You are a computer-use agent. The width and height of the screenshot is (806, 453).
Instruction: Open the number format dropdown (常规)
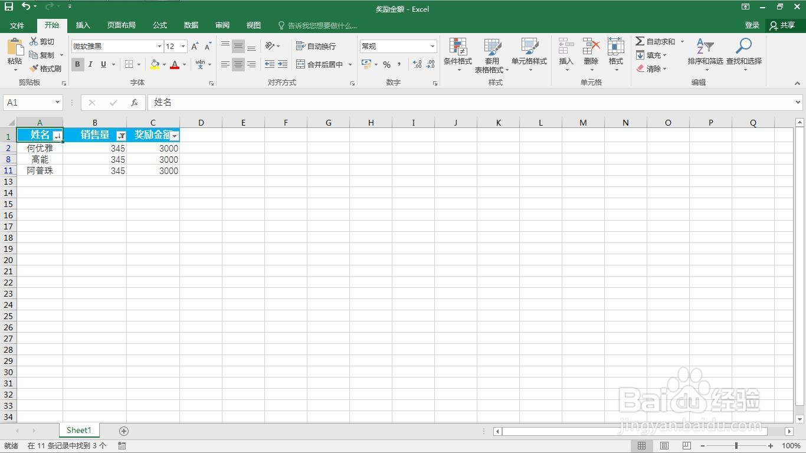point(433,46)
